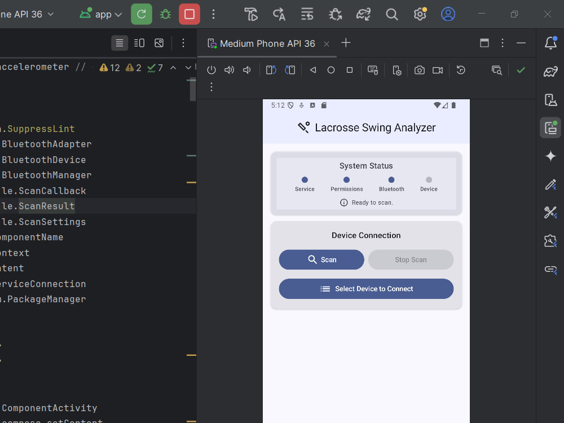
Task: Click emulator Volume Up icon
Action: point(229,70)
